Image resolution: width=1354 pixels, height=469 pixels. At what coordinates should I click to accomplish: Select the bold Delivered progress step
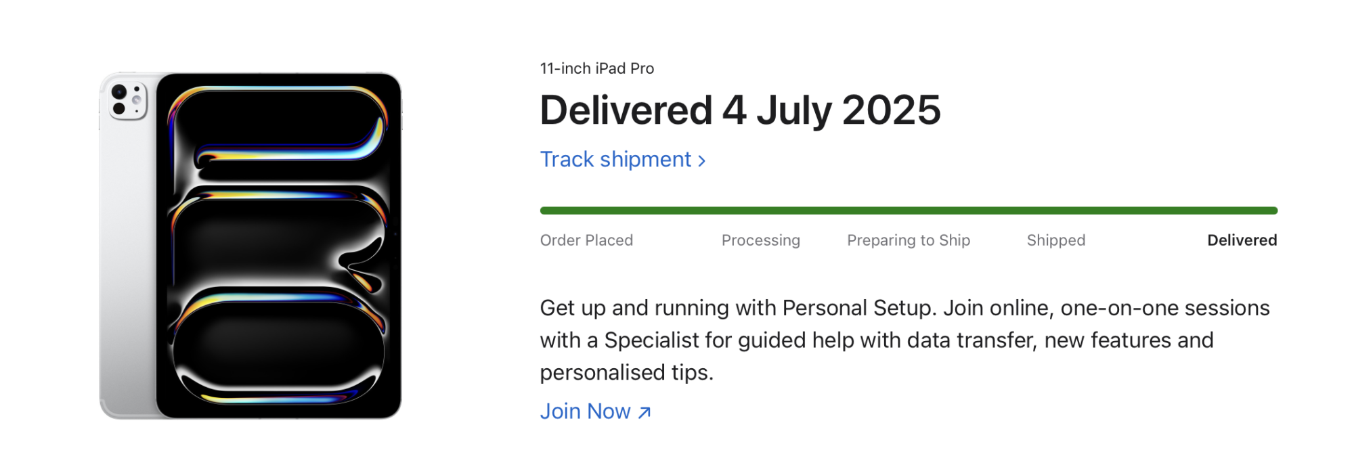tap(1241, 240)
